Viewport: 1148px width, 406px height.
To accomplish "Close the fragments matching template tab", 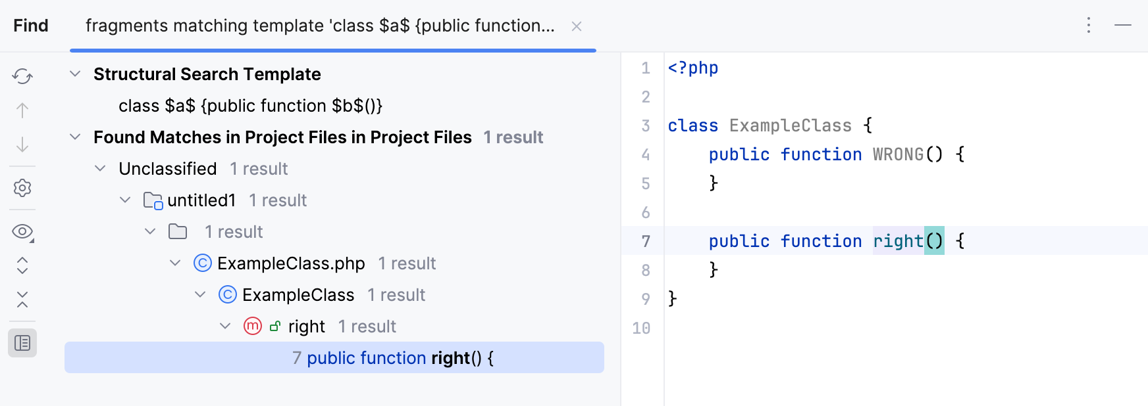I will click(x=577, y=26).
